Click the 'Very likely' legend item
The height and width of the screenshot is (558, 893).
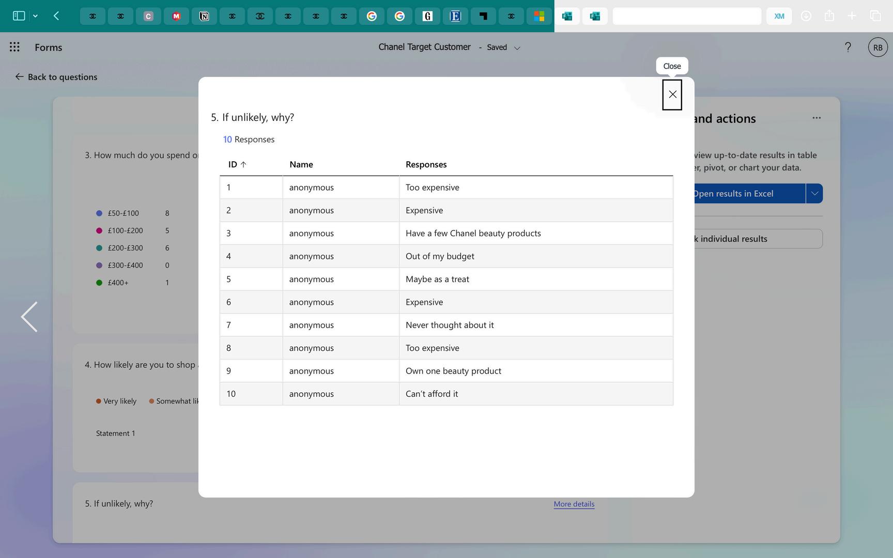(x=116, y=401)
